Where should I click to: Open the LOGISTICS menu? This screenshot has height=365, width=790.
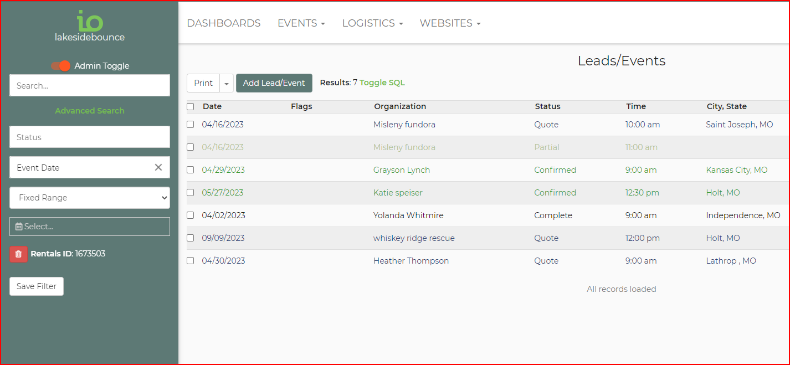click(372, 23)
